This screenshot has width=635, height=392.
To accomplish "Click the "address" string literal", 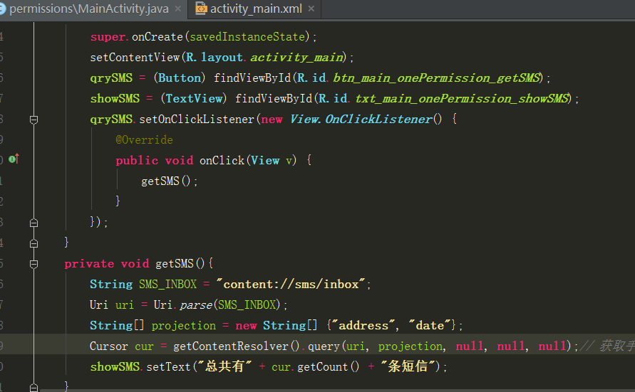I will pos(363,325).
